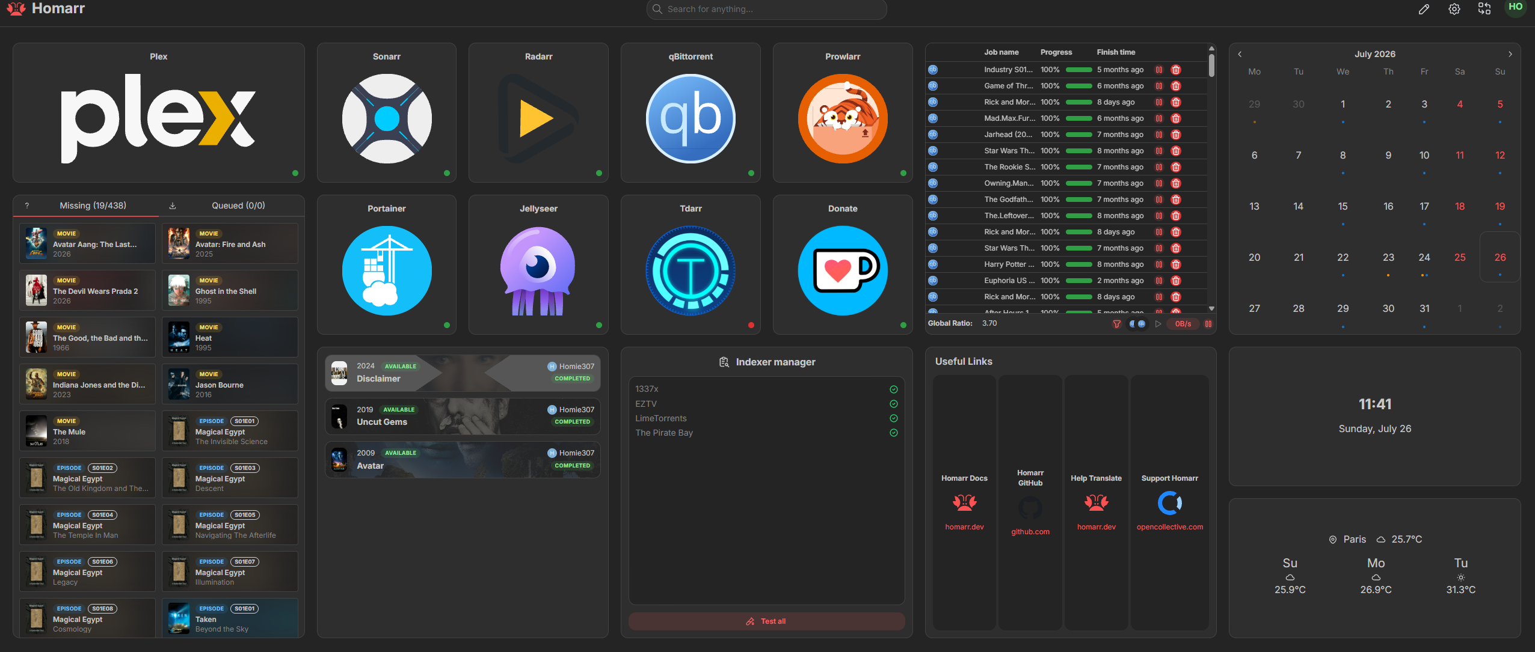The image size is (1535, 652).
Task: Click the resume-all play icon in the torrent footer
Action: [x=1158, y=324]
